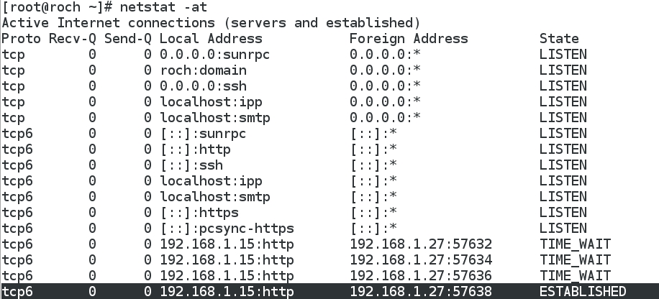The height and width of the screenshot is (299, 659).
Task: Select the 0.0.0.0:sunrpc entry
Action: [x=215, y=55]
